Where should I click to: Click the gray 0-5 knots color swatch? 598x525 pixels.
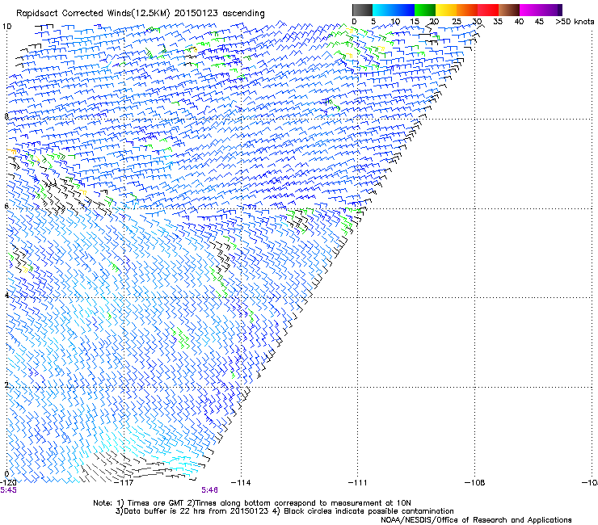pyautogui.click(x=362, y=10)
